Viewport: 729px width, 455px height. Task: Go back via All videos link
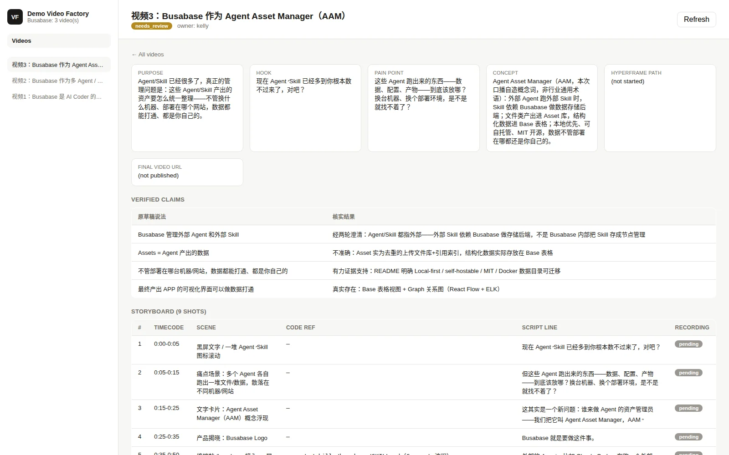click(x=148, y=54)
